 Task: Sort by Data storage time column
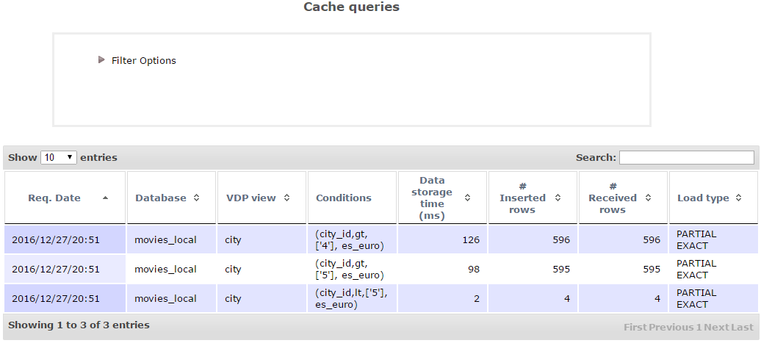(x=443, y=198)
